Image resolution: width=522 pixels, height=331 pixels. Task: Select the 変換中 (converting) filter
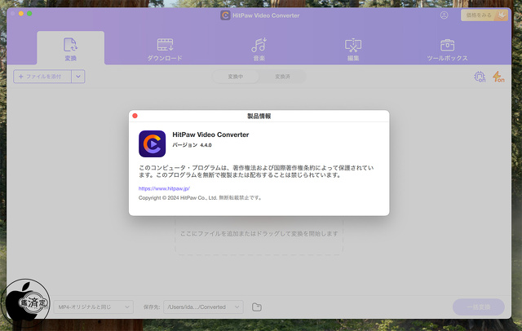pyautogui.click(x=236, y=77)
